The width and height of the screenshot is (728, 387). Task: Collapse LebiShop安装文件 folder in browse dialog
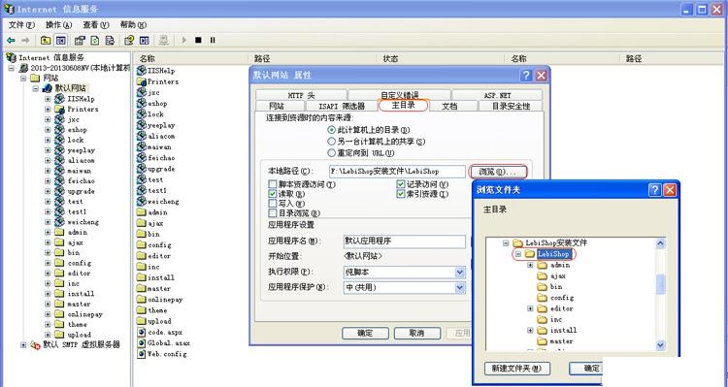click(x=506, y=242)
